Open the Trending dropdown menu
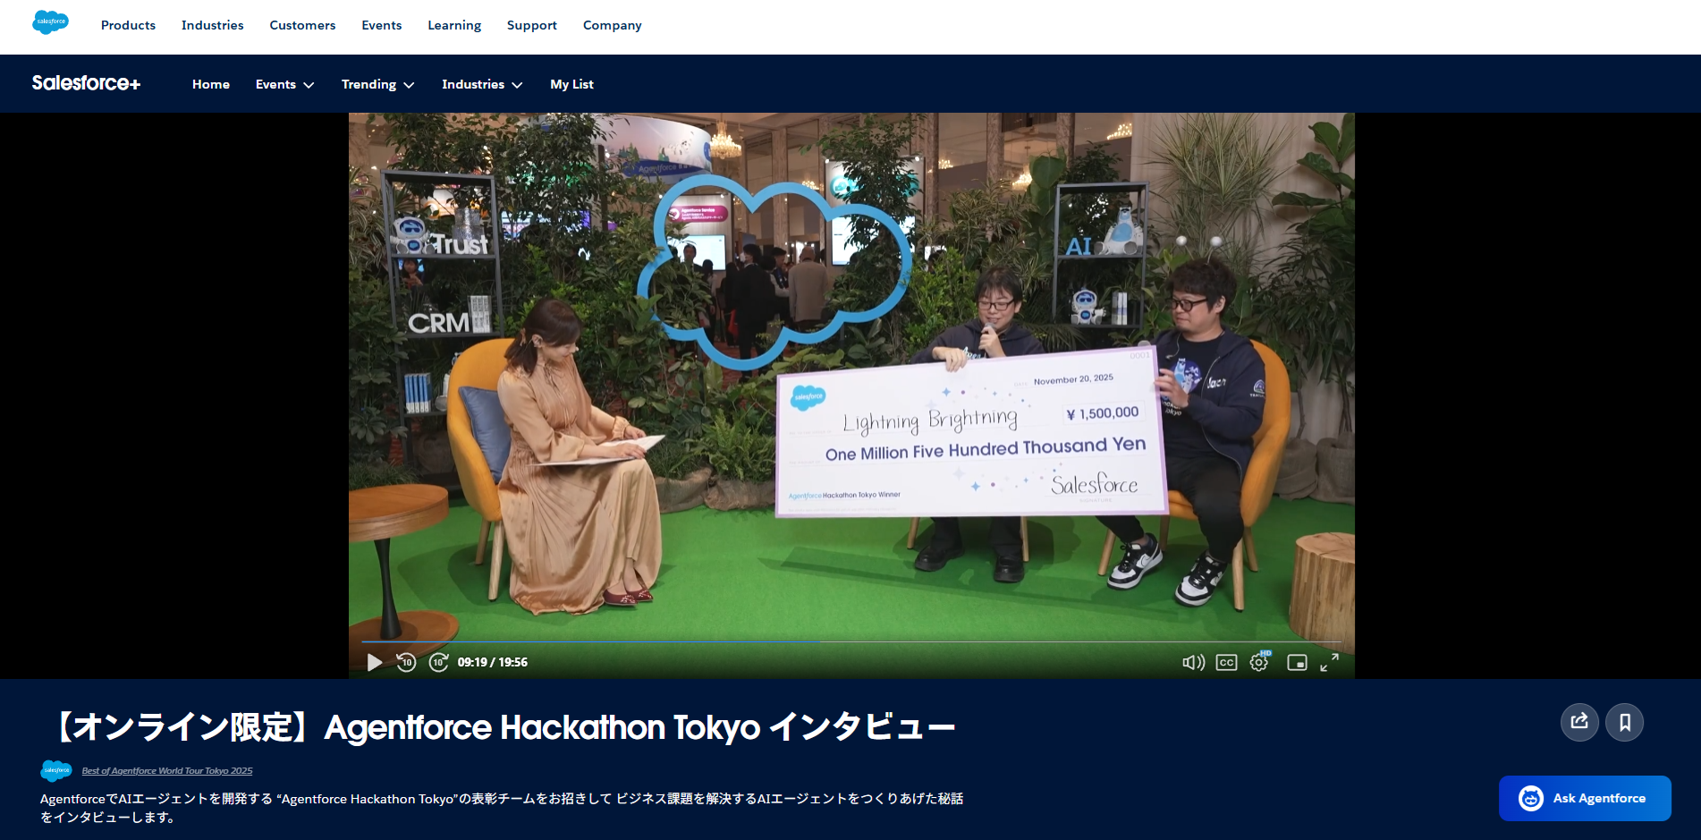 click(x=377, y=83)
